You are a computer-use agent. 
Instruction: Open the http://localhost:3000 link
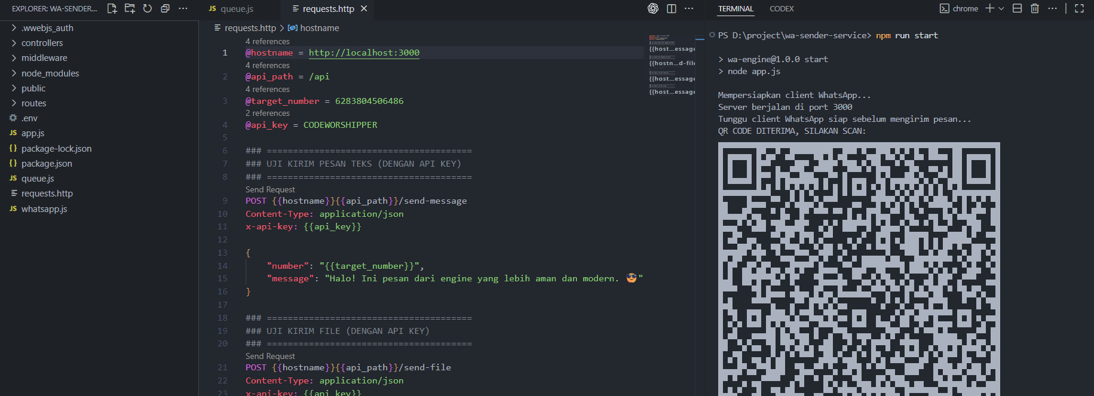click(364, 53)
